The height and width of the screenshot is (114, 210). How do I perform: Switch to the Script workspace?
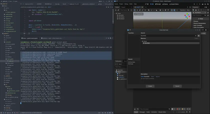click(158, 4)
